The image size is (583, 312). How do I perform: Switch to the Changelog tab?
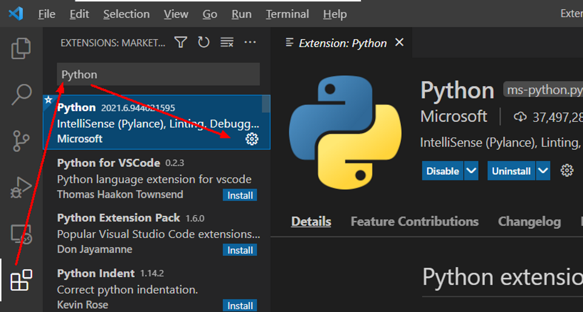click(x=529, y=221)
